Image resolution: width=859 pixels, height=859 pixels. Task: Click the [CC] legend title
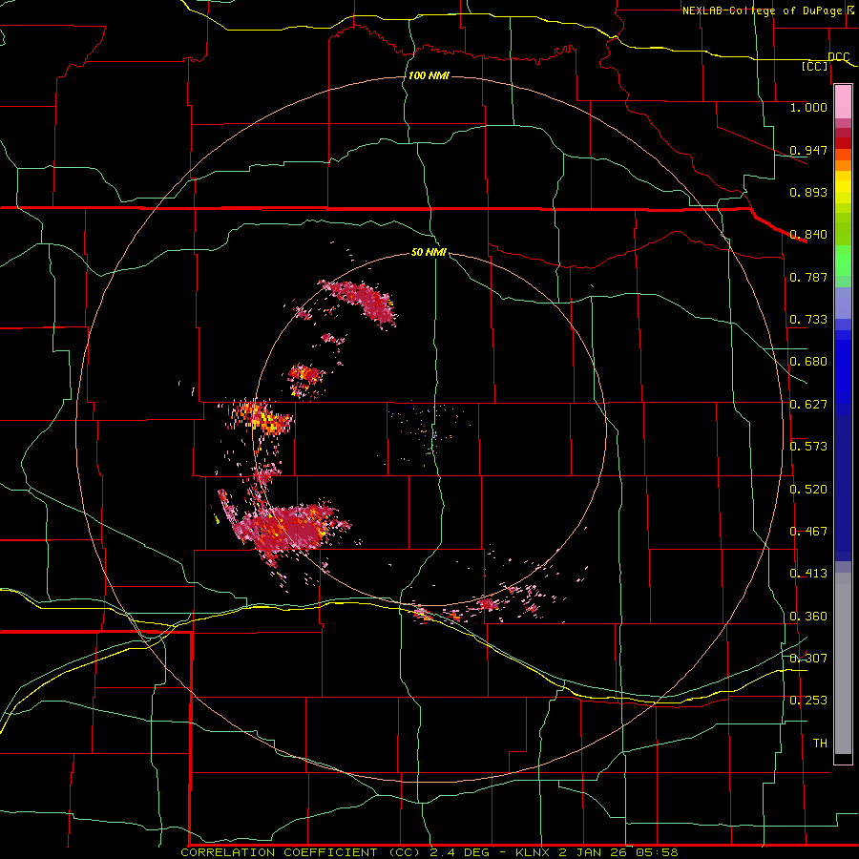[815, 67]
